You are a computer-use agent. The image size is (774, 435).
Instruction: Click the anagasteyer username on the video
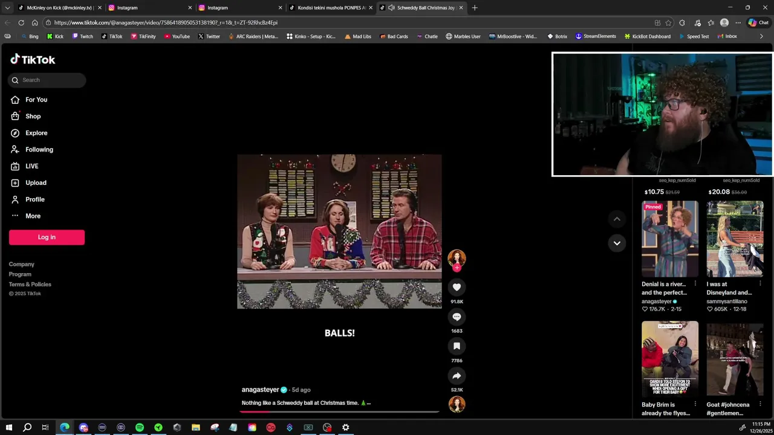pyautogui.click(x=260, y=390)
